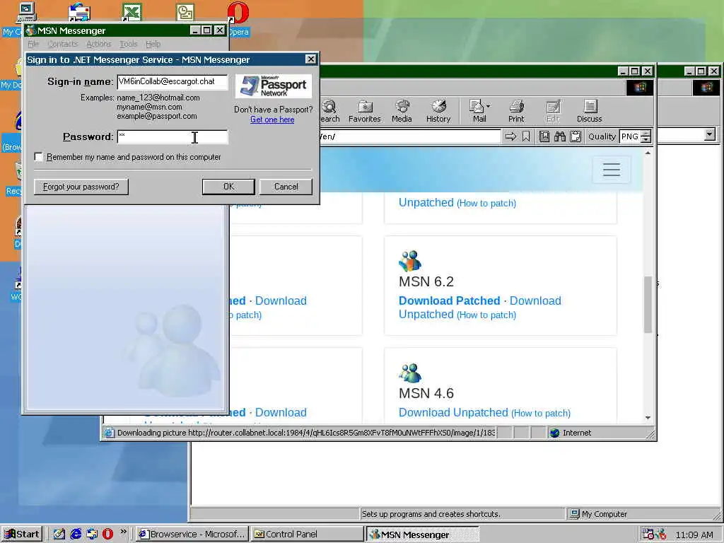The width and height of the screenshot is (724, 543).
Task: Open Tools menu in MSN Messenger
Action: tap(129, 44)
